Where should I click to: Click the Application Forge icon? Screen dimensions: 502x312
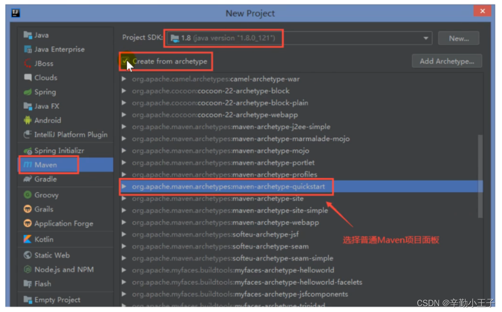(x=28, y=223)
